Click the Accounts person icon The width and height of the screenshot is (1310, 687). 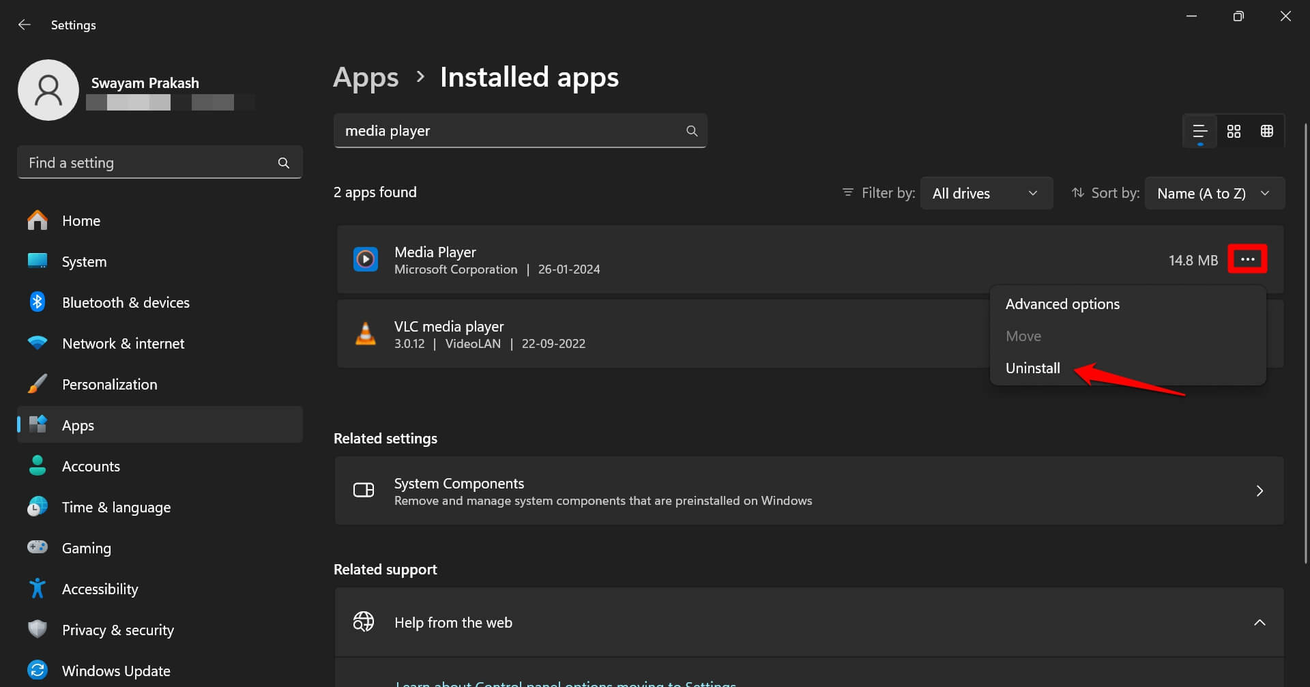[38, 466]
